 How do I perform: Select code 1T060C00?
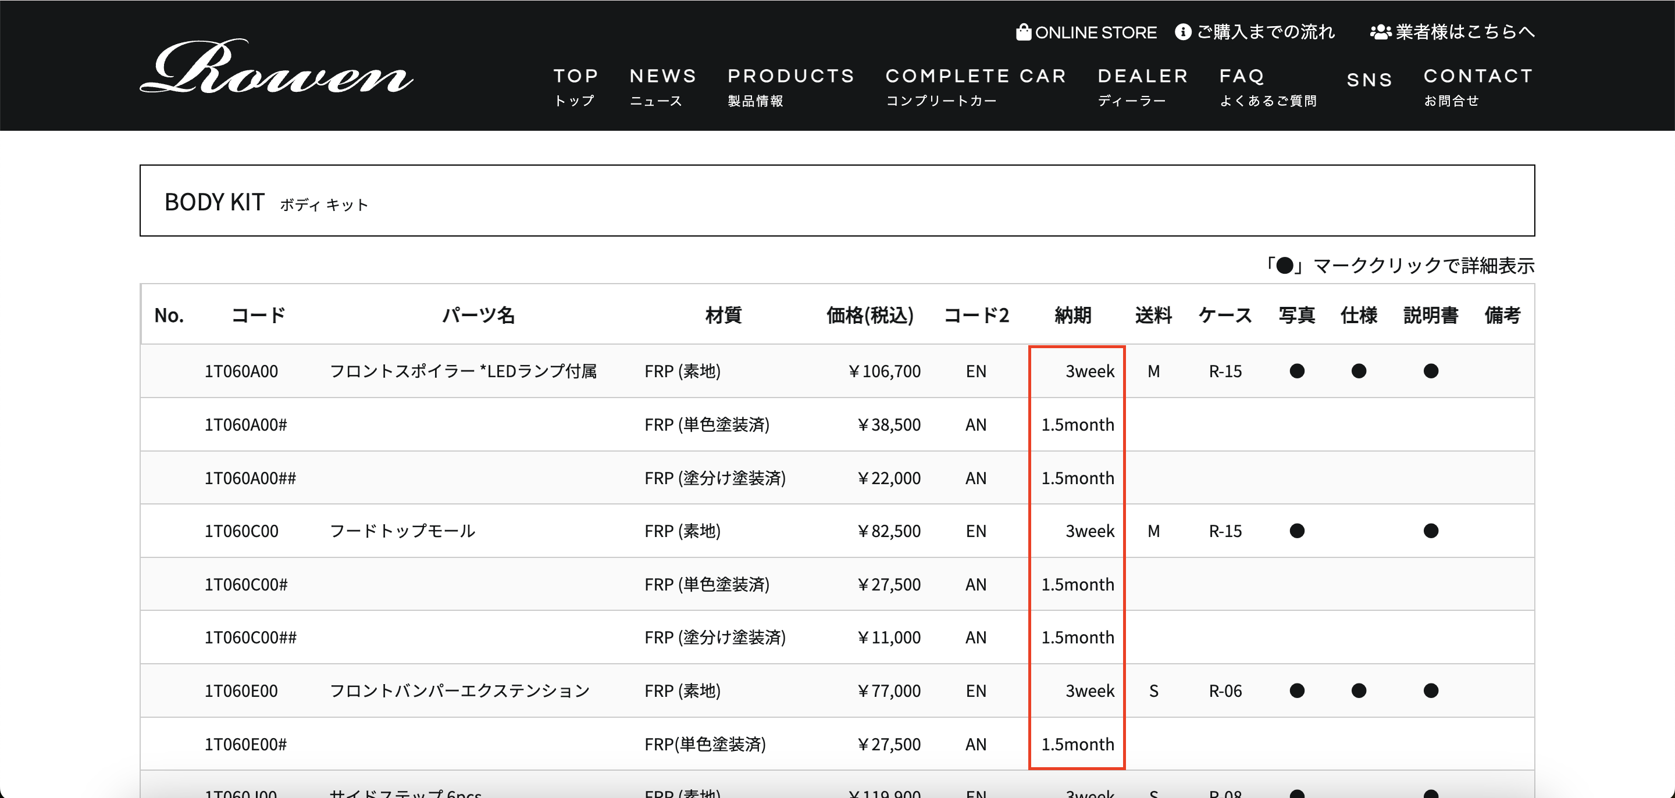(x=241, y=531)
